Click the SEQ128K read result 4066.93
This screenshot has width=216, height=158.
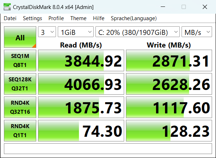click(81, 84)
